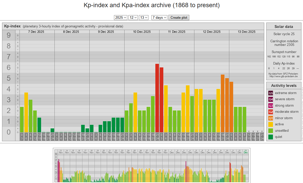Click the '7 Dec 2025' day header

[x=36, y=32]
